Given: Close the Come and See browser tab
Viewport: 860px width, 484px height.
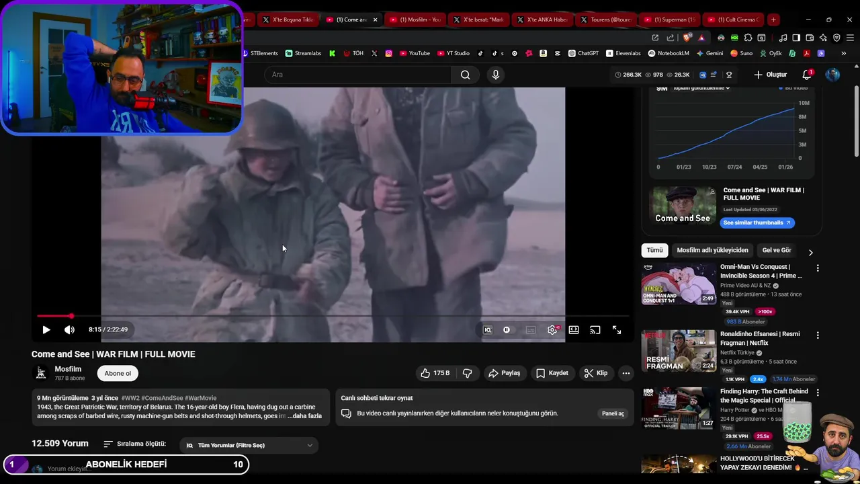Looking at the screenshot, I should click(375, 19).
